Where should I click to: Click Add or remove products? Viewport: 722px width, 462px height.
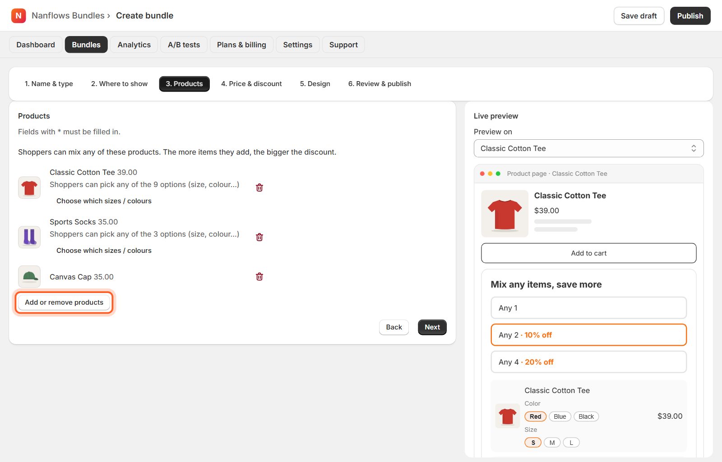tap(64, 302)
